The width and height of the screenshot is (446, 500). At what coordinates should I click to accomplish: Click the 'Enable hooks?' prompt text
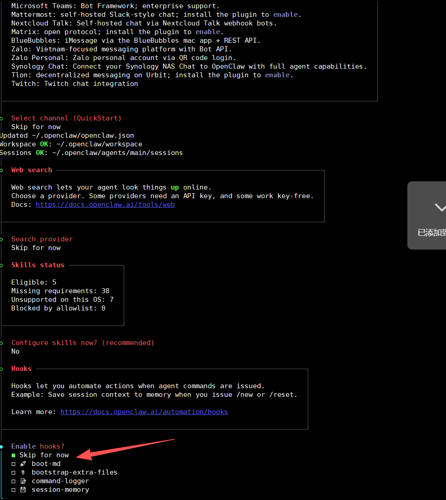pos(38,446)
